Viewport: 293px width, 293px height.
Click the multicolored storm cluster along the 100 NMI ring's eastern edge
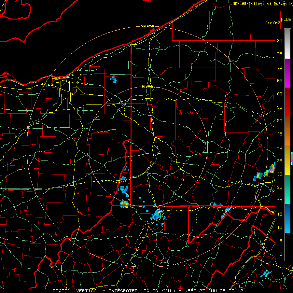[x=265, y=173]
